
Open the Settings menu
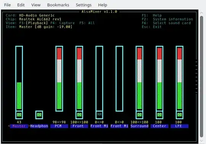click(x=84, y=5)
